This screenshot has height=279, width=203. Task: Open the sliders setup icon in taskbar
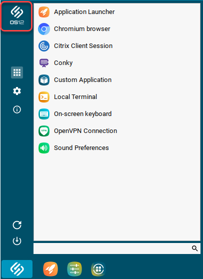coord(74,269)
